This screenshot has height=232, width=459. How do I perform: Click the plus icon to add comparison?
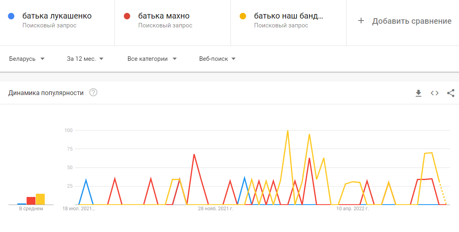(361, 21)
